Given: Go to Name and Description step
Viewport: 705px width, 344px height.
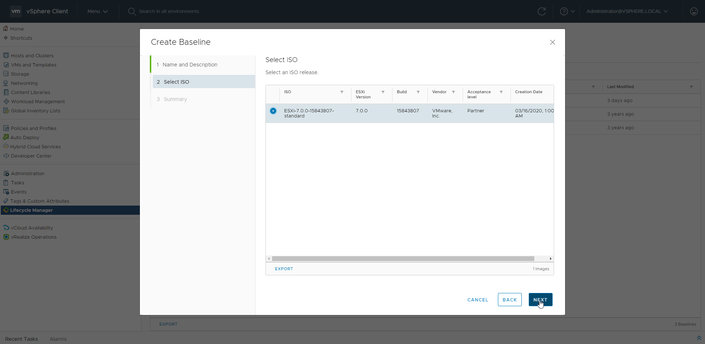Looking at the screenshot, I should coord(190,65).
